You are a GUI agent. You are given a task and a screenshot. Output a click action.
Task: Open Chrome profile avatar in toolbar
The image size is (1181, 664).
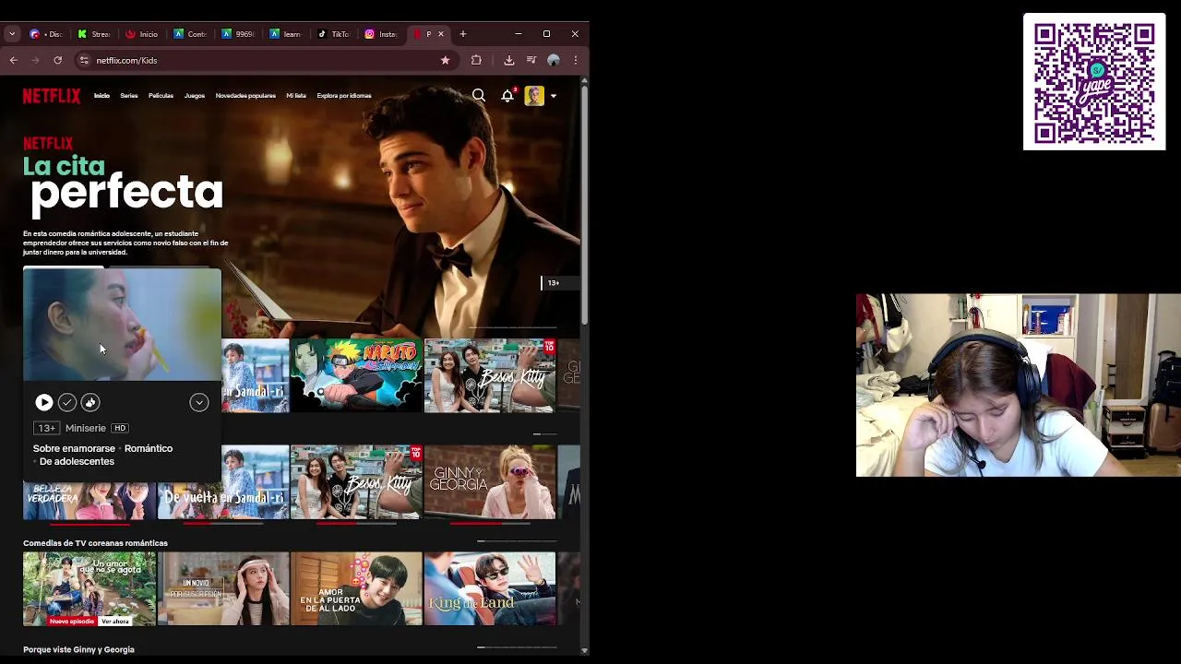[x=554, y=60]
